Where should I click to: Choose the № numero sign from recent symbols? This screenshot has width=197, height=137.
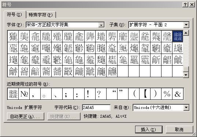[24, 94]
